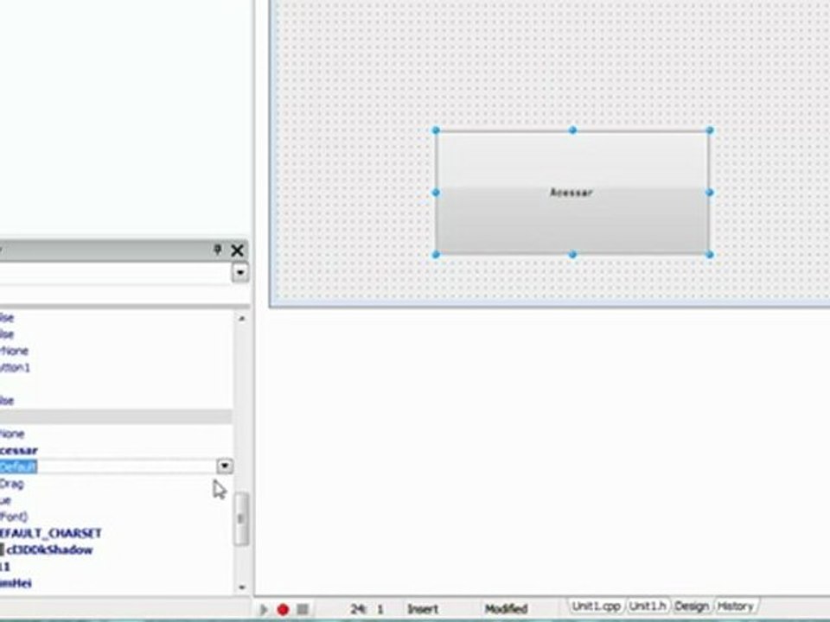Image resolution: width=830 pixels, height=622 pixels.
Task: Switch to the Unit1.h tab
Action: 648,606
